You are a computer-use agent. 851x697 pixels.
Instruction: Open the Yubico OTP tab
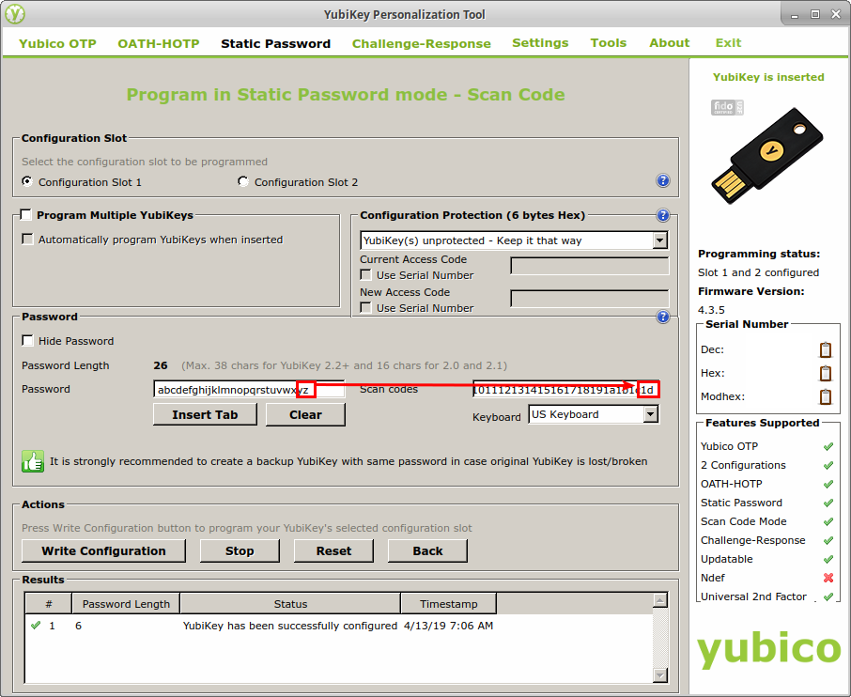click(x=57, y=43)
